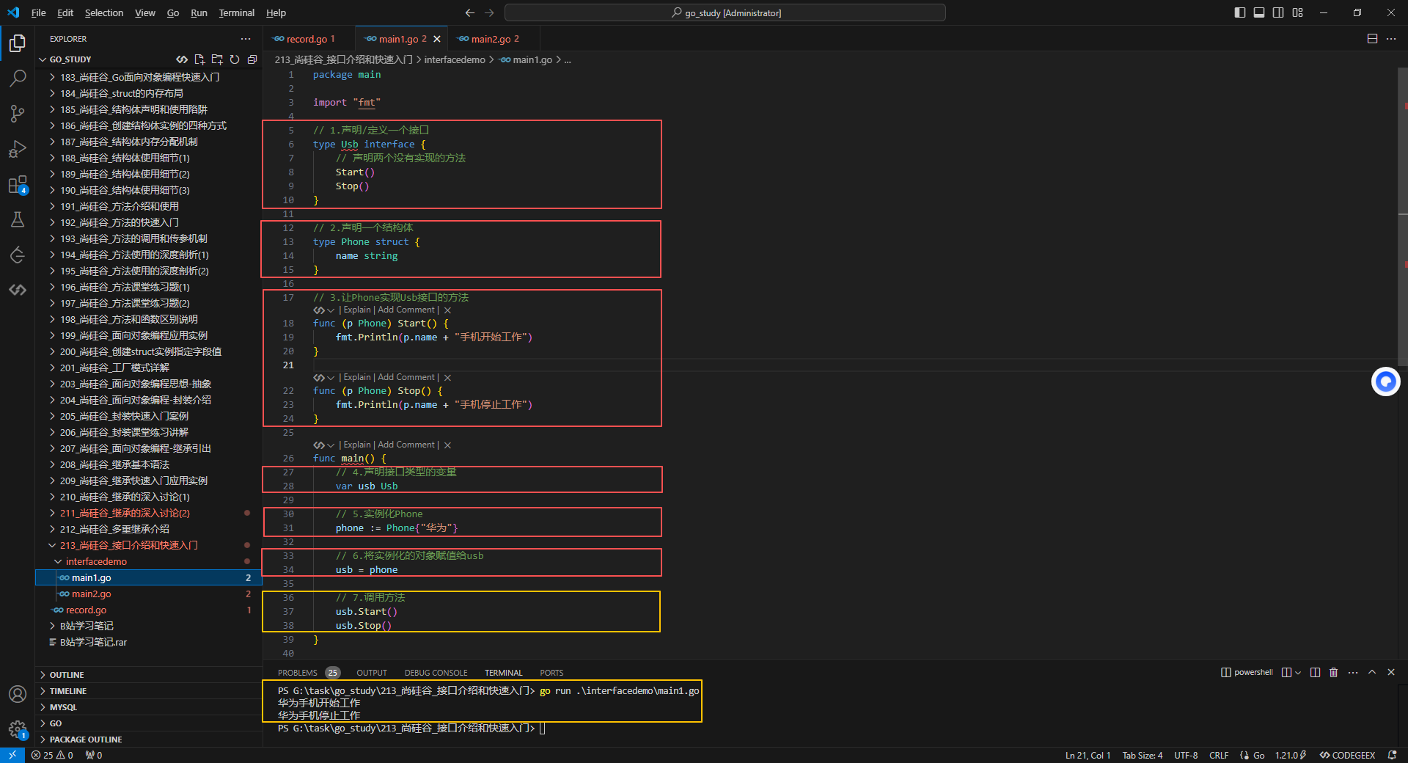The image size is (1408, 763).
Task: Refresh the GO_STUDY explorer tree
Action: tap(235, 59)
